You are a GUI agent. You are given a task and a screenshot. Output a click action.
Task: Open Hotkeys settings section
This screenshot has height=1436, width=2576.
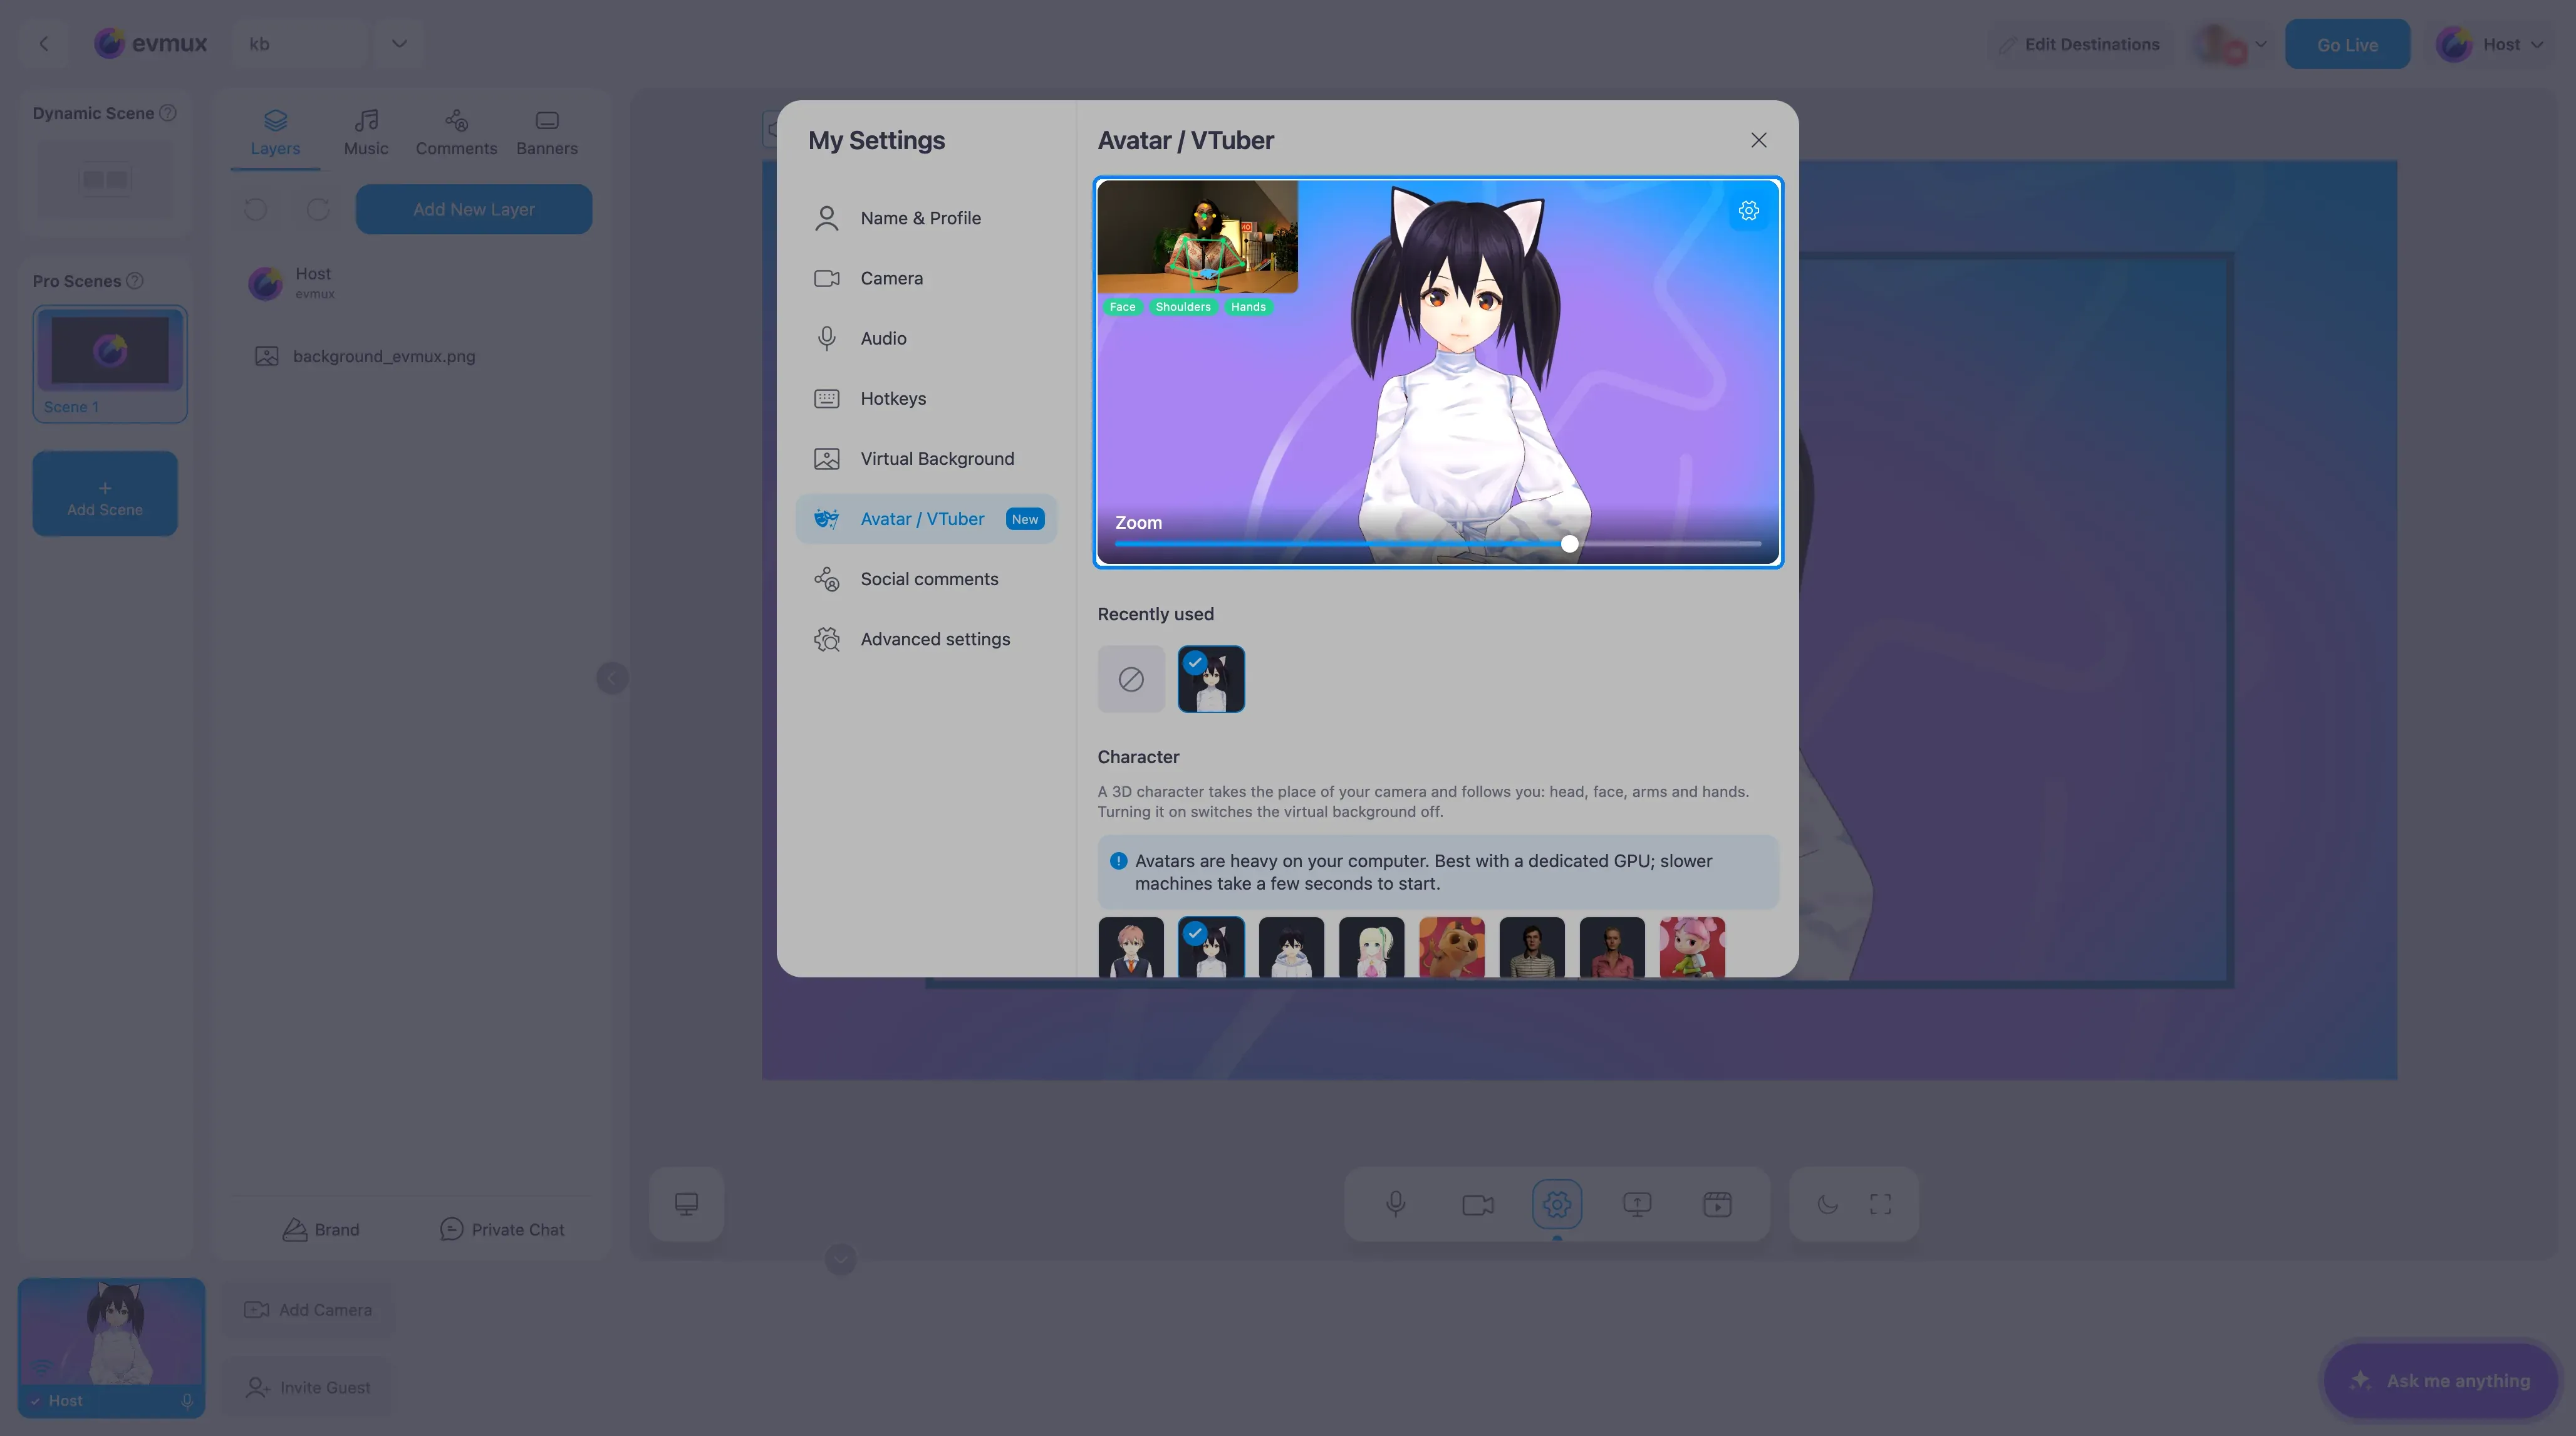coord(926,398)
